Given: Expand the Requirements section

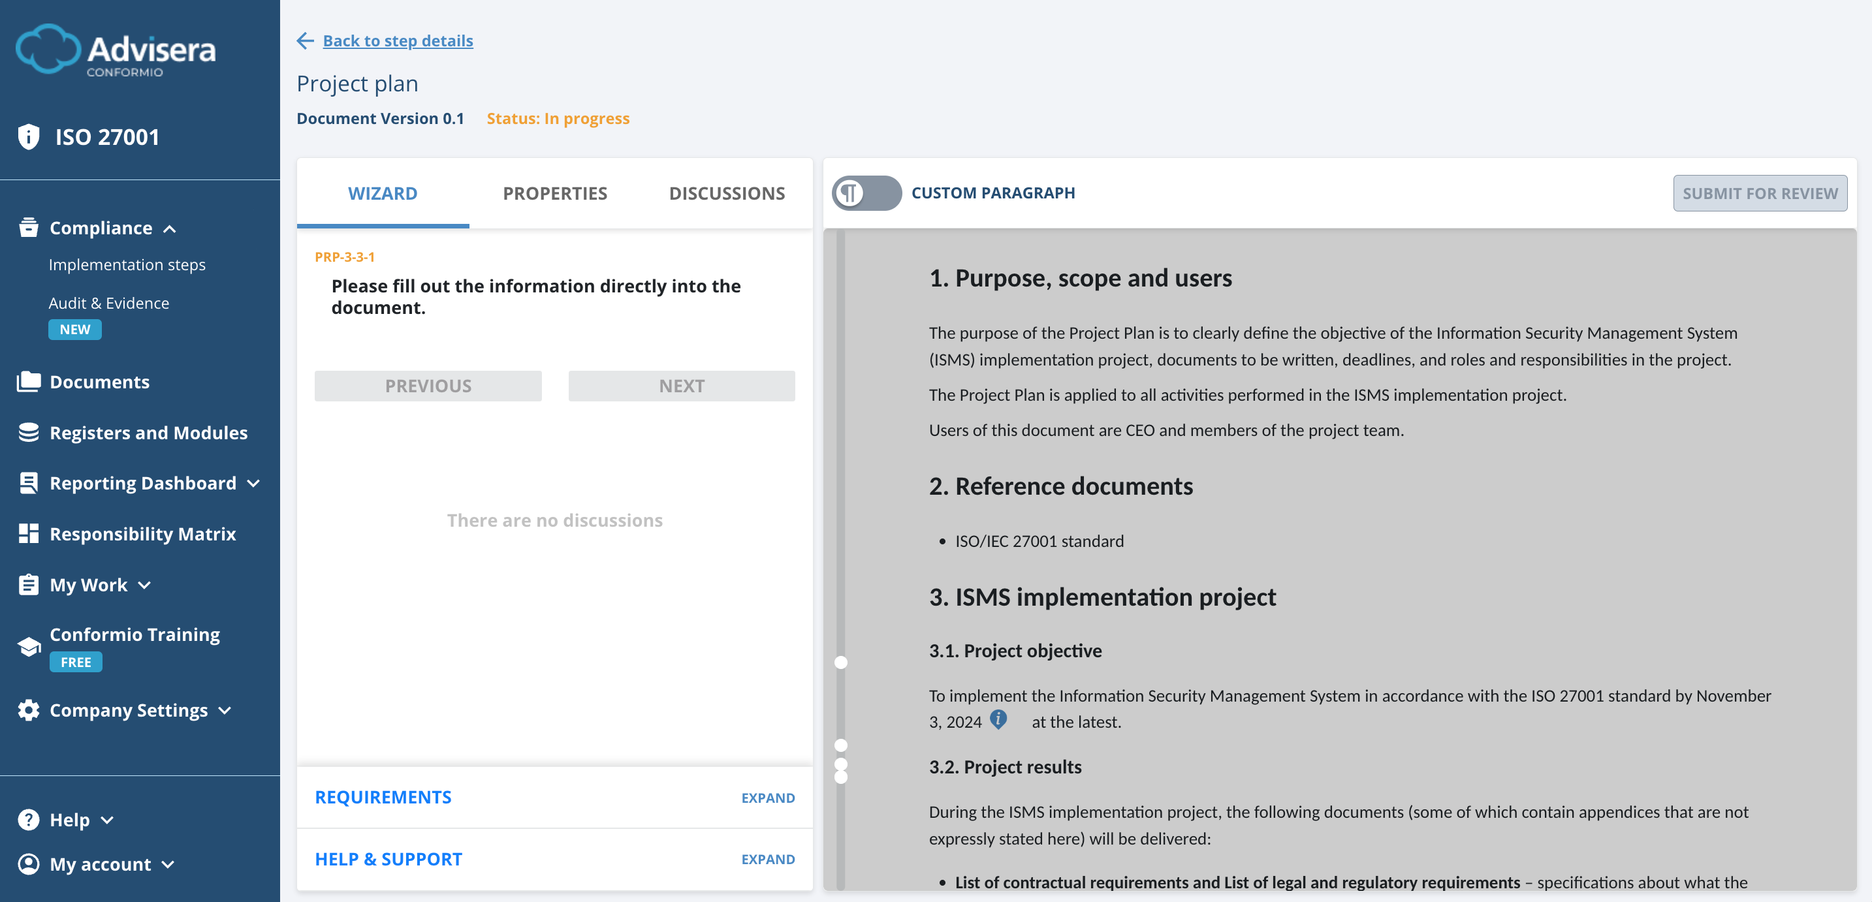Looking at the screenshot, I should (x=767, y=797).
